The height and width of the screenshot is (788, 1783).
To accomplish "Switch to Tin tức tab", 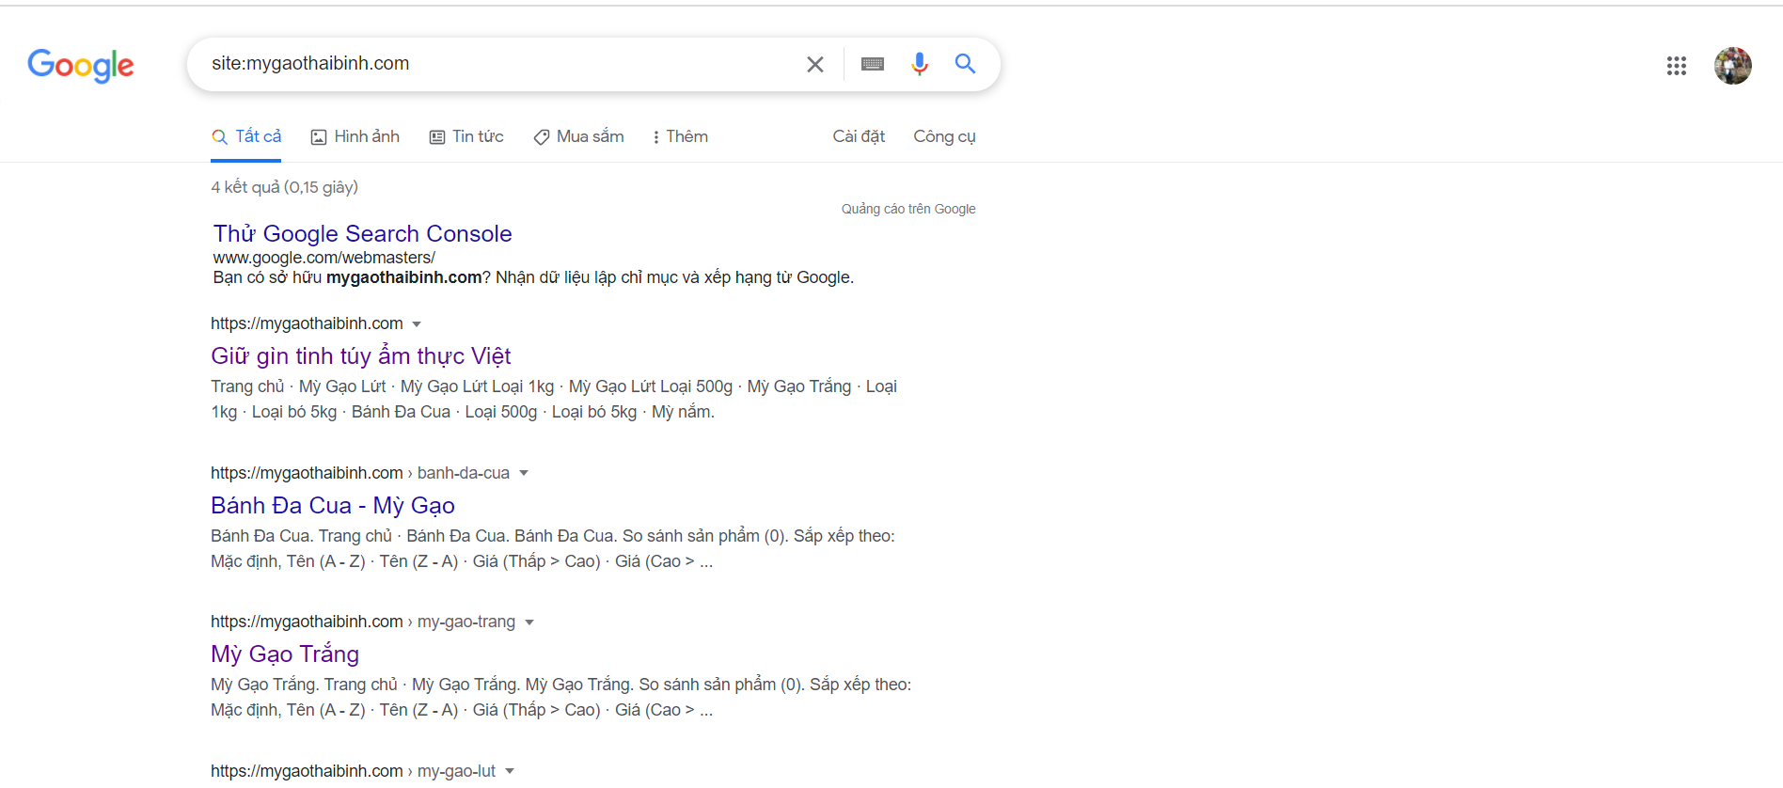I will point(466,137).
